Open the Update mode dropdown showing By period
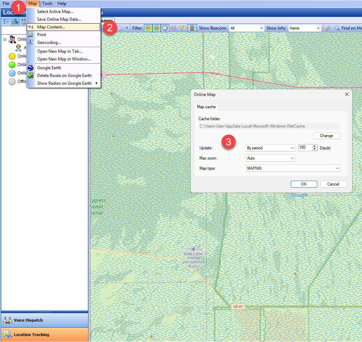362x342 pixels. [270, 148]
